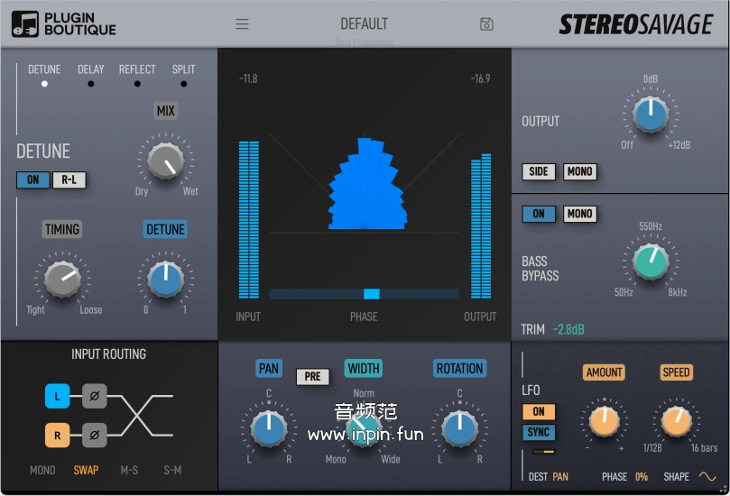Select the Detune mode dot
The width and height of the screenshot is (730, 496).
coord(44,84)
